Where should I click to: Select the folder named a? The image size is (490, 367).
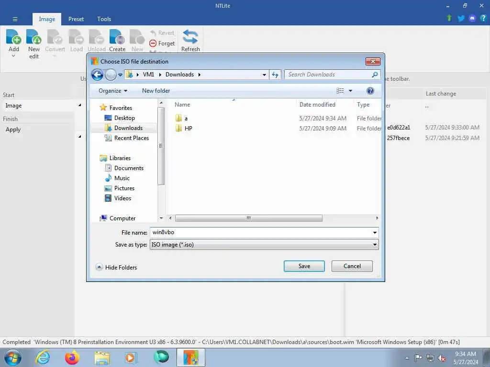click(x=181, y=119)
